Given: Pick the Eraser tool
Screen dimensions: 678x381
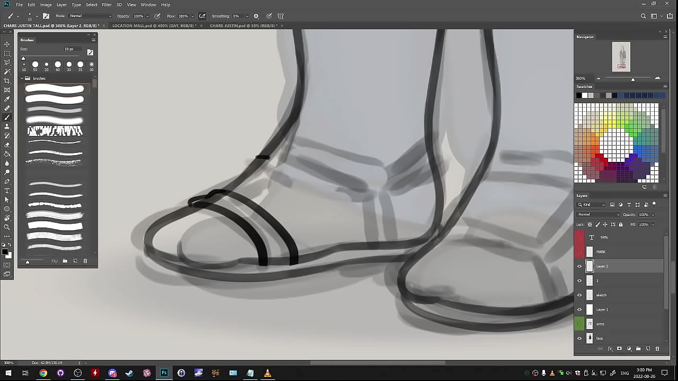Looking at the screenshot, I should point(7,145).
